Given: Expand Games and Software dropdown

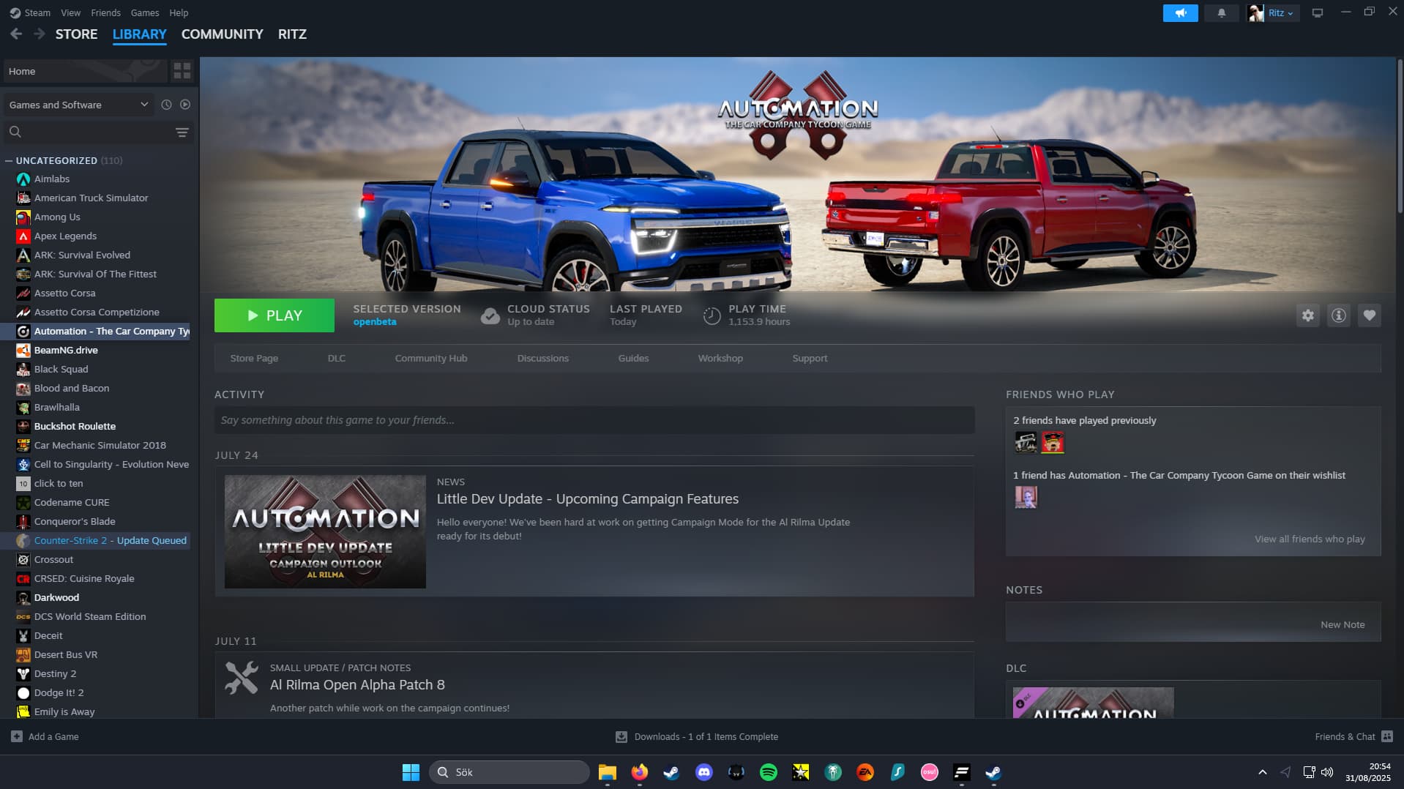Looking at the screenshot, I should 143,105.
